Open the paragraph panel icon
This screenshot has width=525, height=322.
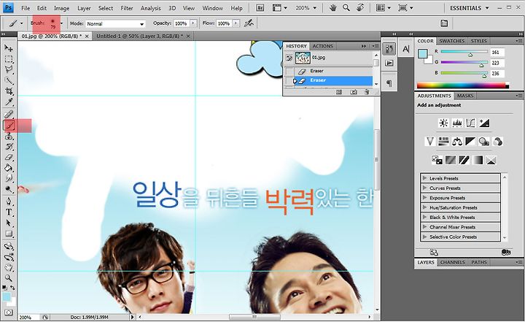389,83
